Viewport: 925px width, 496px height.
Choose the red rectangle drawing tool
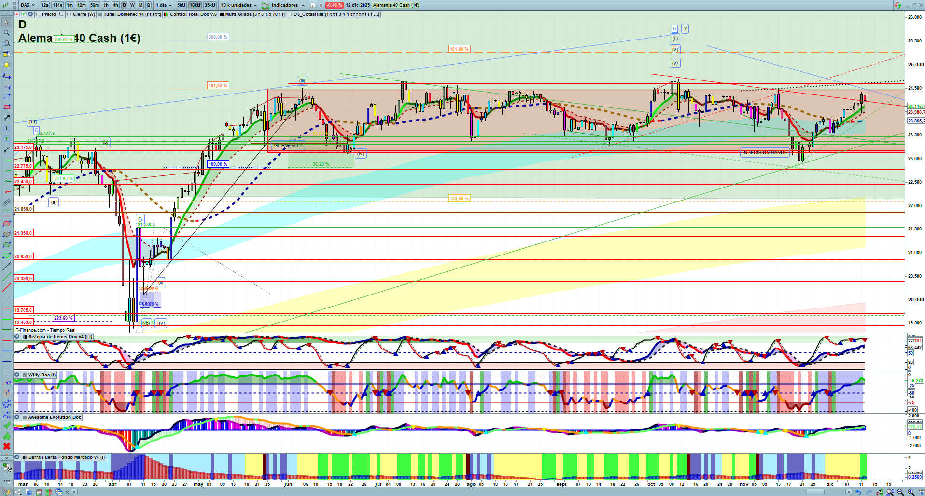6,107
